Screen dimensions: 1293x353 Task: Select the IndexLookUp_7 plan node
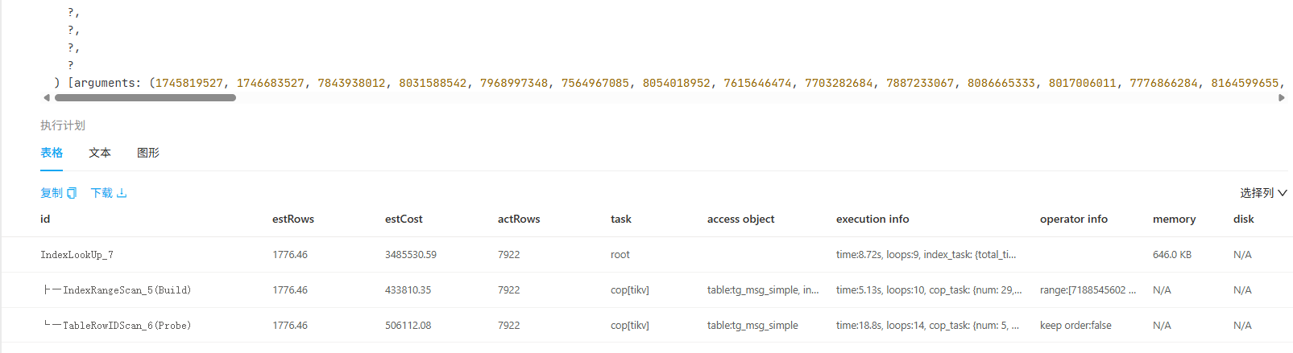click(x=77, y=255)
